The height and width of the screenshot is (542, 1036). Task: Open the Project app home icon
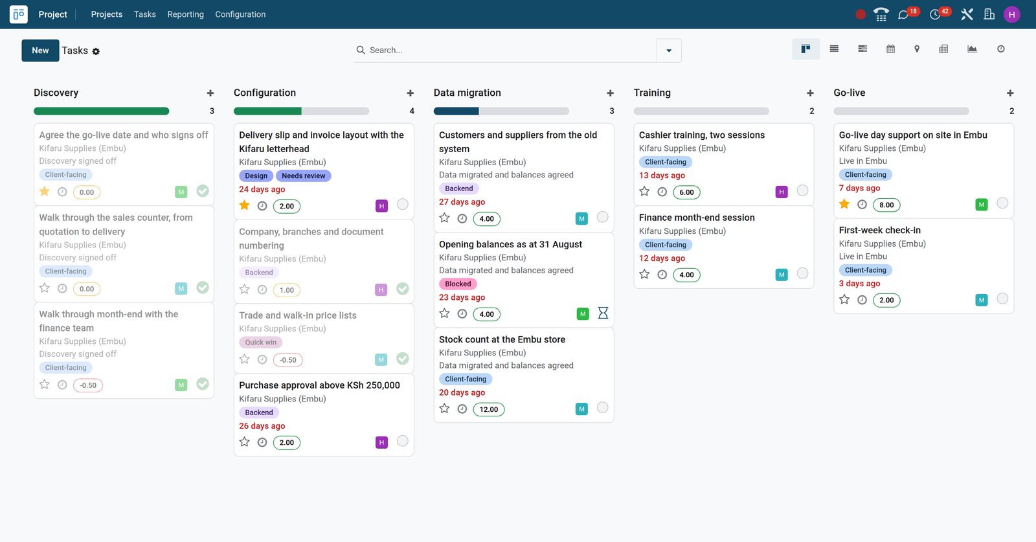pyautogui.click(x=19, y=14)
